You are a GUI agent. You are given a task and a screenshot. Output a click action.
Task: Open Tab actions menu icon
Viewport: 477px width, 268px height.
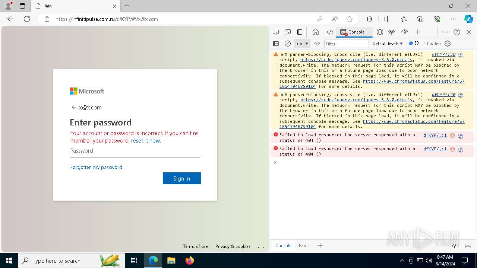point(22,6)
